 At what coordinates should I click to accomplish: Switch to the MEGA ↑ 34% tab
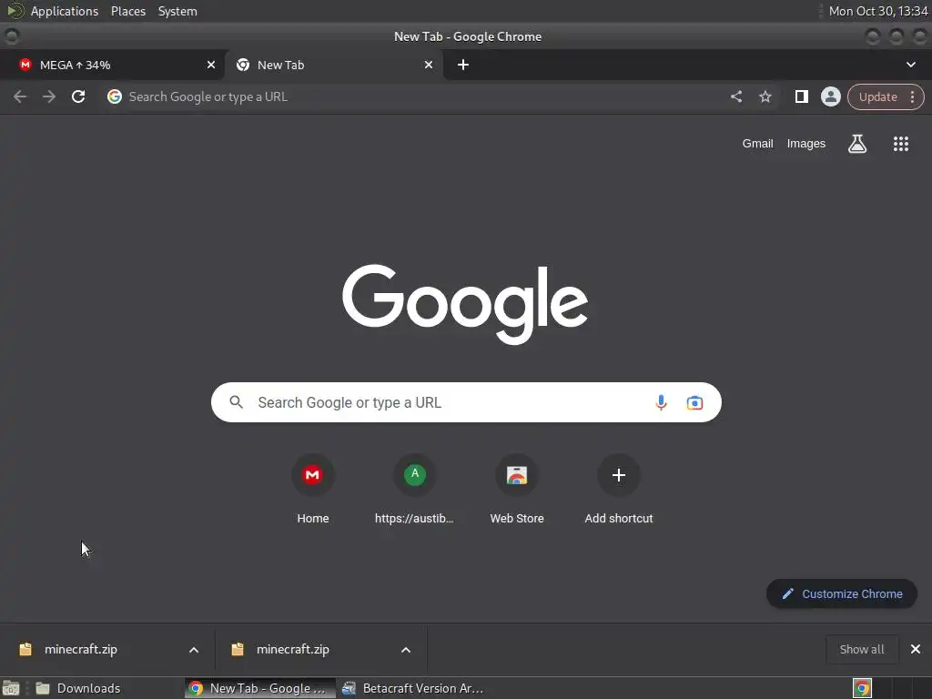click(x=112, y=65)
